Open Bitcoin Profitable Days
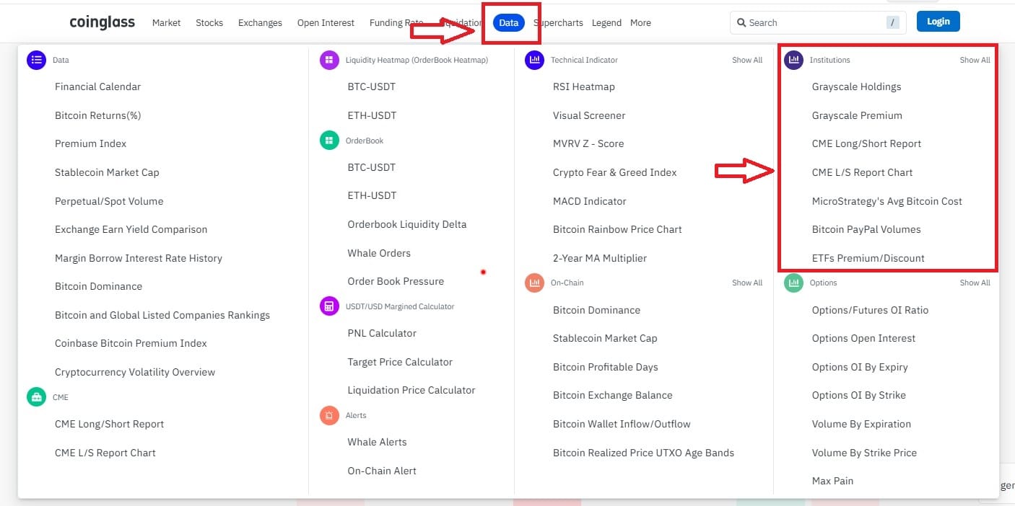The height and width of the screenshot is (506, 1015). click(606, 367)
